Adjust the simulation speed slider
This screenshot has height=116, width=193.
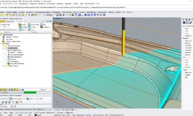(x=5, y=27)
